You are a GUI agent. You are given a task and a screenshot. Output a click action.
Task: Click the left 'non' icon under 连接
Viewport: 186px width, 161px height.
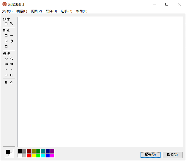[x=6, y=64]
